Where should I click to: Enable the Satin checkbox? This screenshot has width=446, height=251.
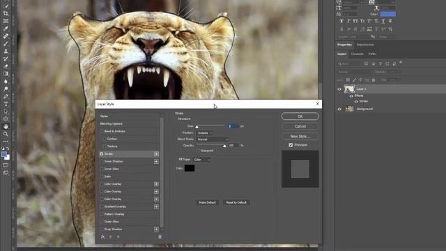tap(102, 176)
